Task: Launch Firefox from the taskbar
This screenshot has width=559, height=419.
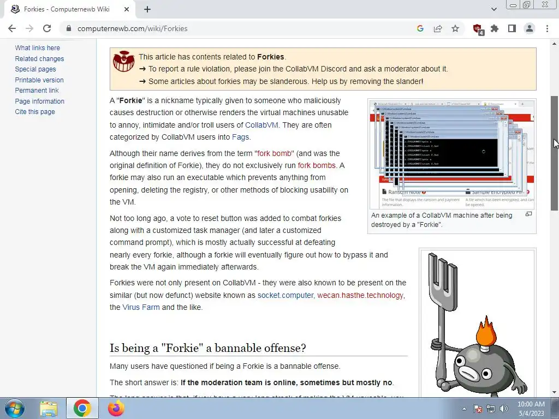Action: [116, 408]
